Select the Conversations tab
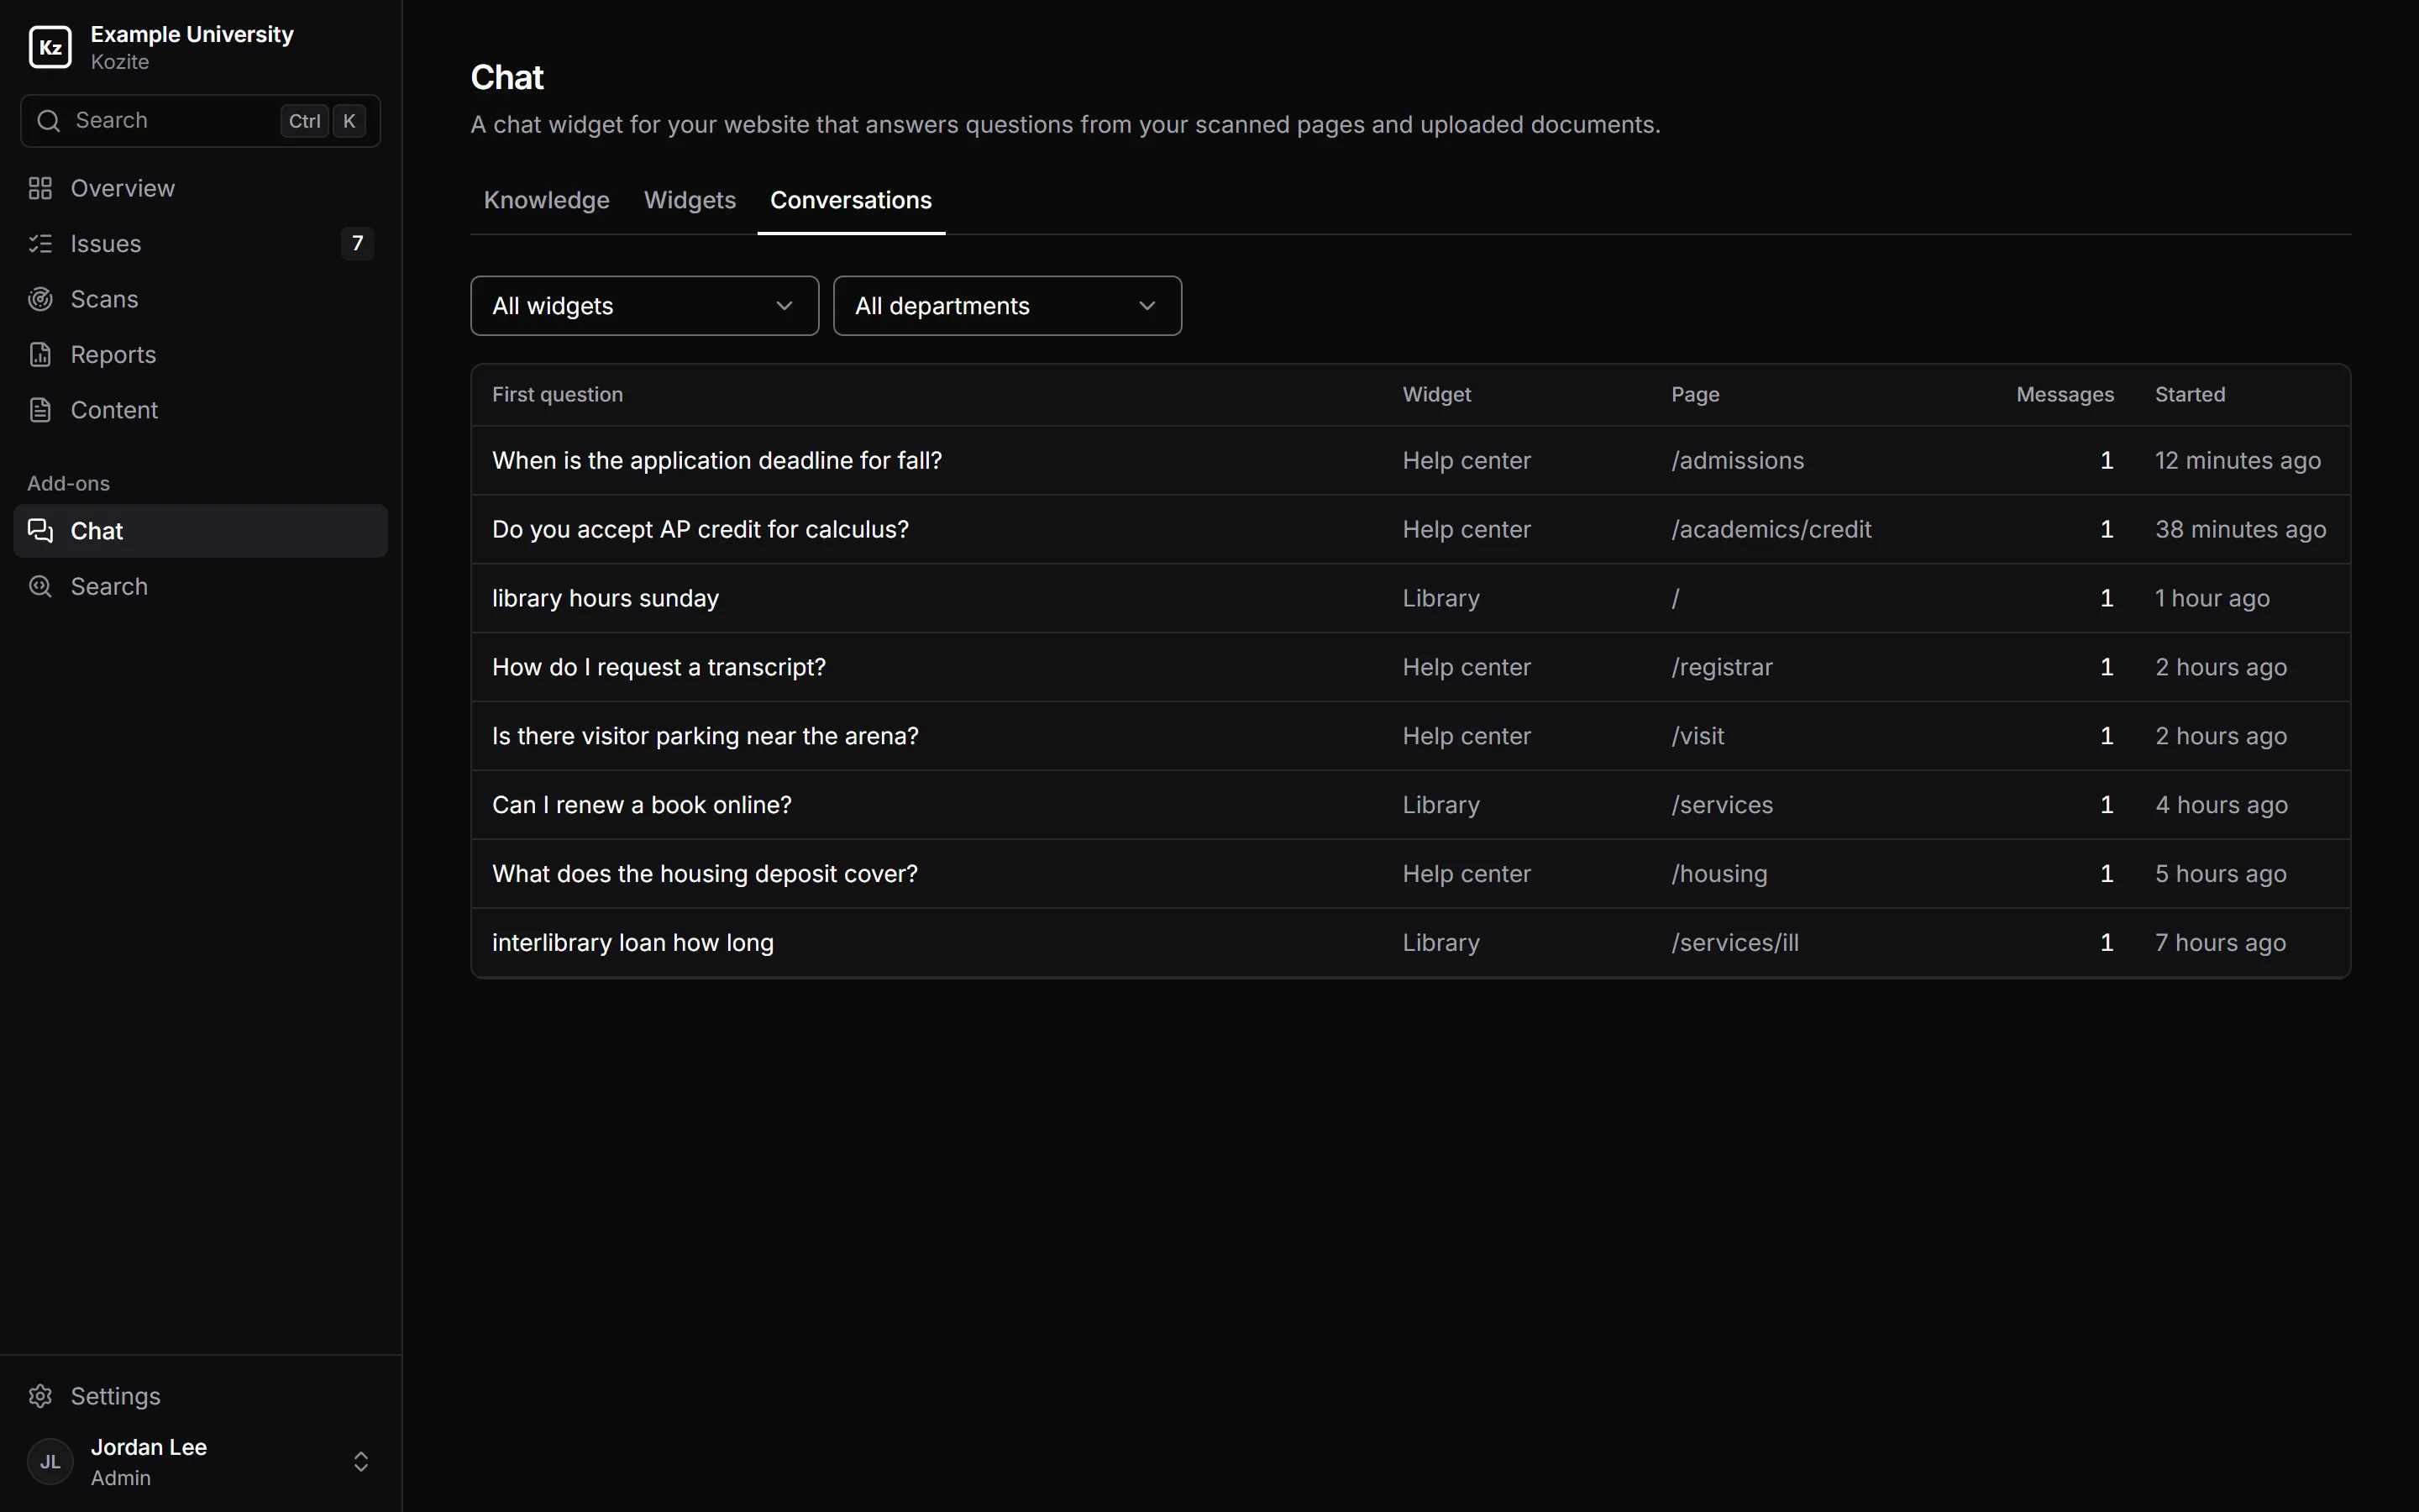2419x1512 pixels. coord(852,200)
